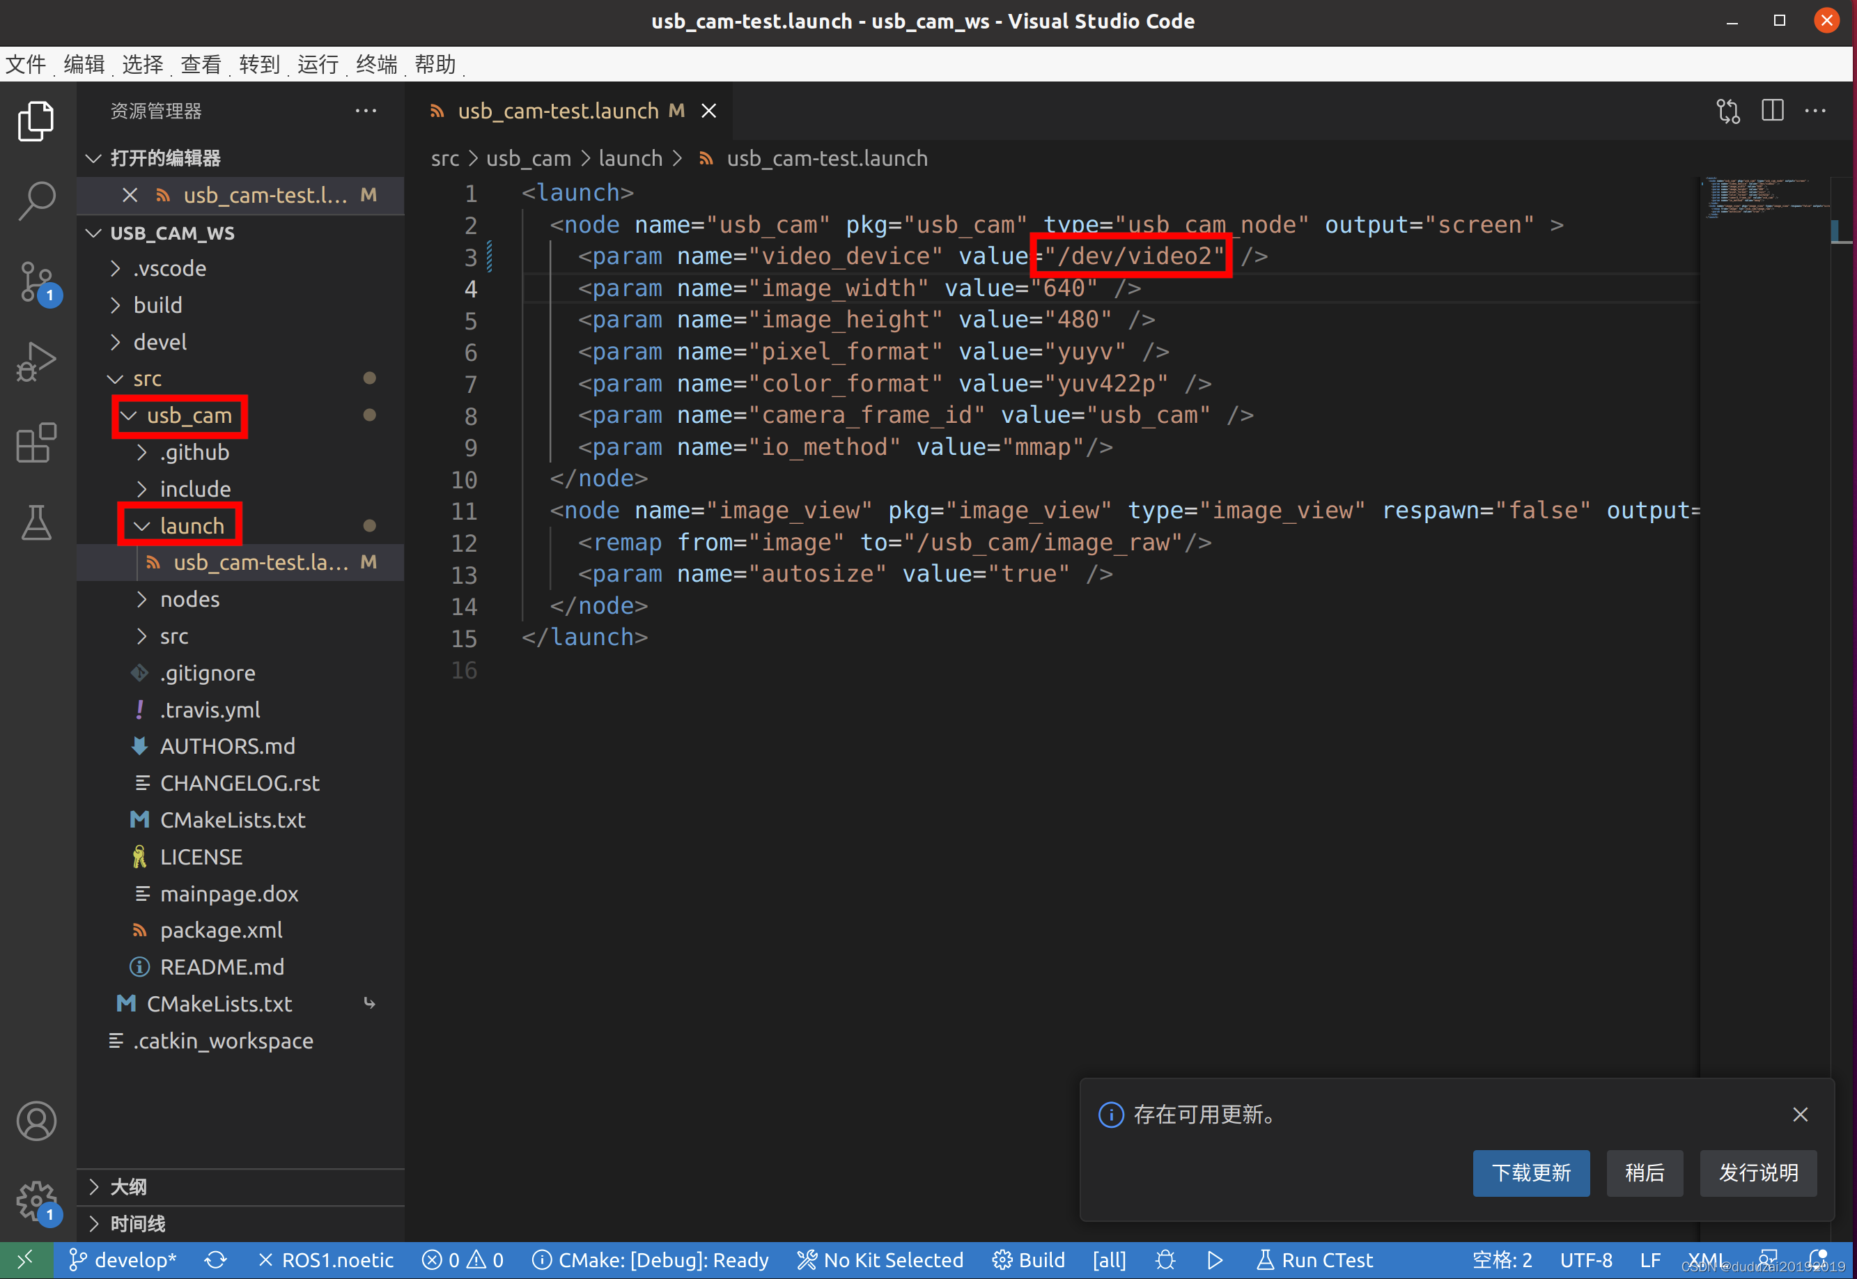Split the editor to the right
Screen dimensions: 1857x1279
tap(1772, 111)
